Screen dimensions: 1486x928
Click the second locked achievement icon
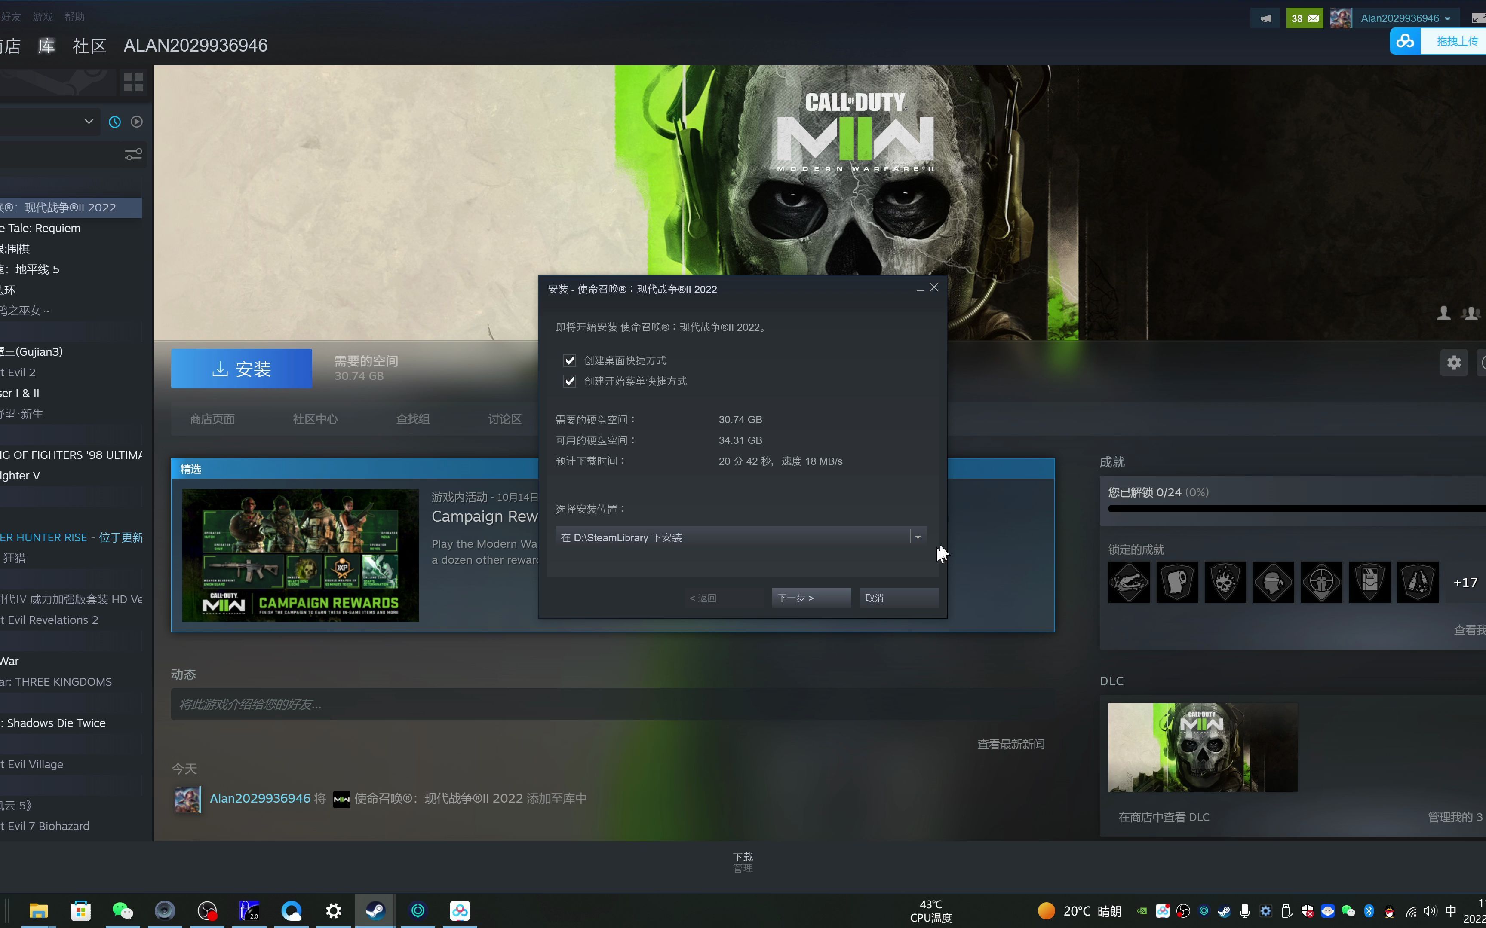pyautogui.click(x=1176, y=582)
